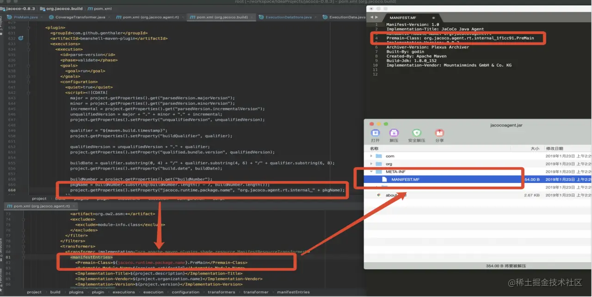Expand the com folder in jacocoagent.jar
The width and height of the screenshot is (592, 297).
pyautogui.click(x=371, y=156)
